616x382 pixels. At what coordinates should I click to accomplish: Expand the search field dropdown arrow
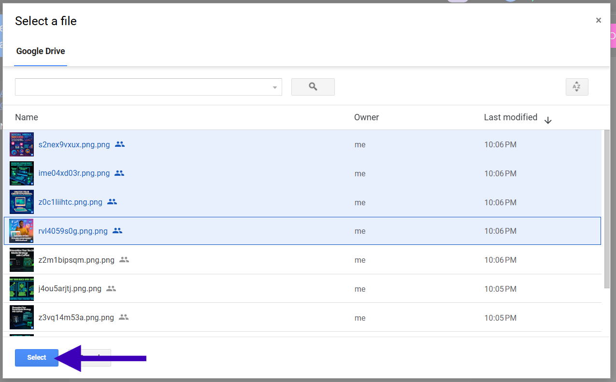[x=274, y=87]
